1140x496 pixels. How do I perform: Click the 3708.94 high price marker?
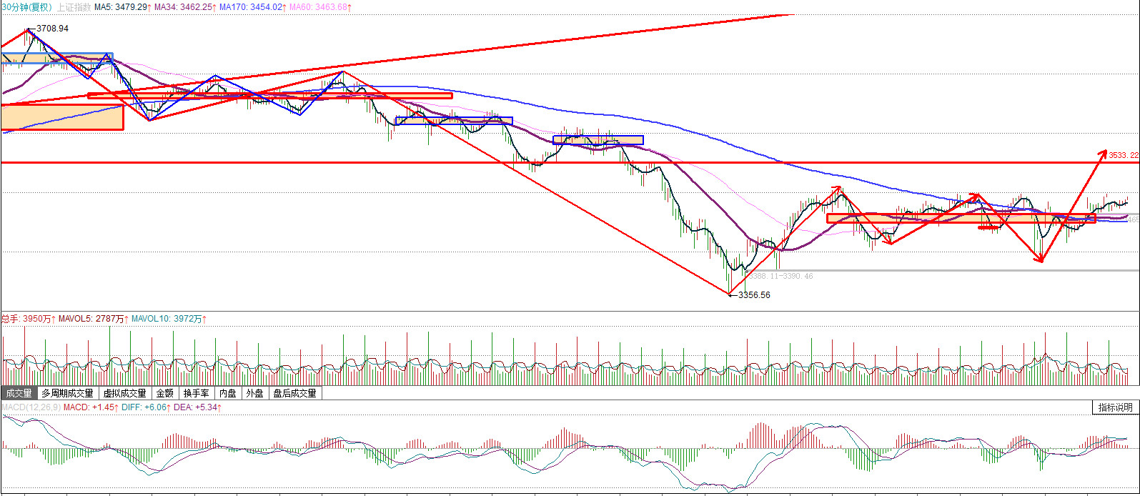pos(52,29)
